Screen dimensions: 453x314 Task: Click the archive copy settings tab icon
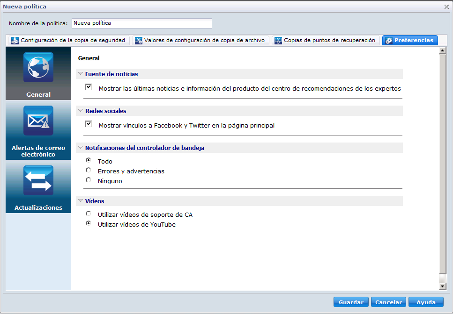click(139, 41)
